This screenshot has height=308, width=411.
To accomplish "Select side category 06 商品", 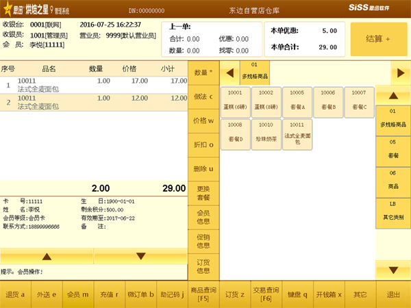I will coord(393,183).
